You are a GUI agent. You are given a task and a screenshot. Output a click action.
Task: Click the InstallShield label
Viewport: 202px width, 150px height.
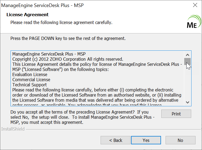pyautogui.click(x=13, y=129)
